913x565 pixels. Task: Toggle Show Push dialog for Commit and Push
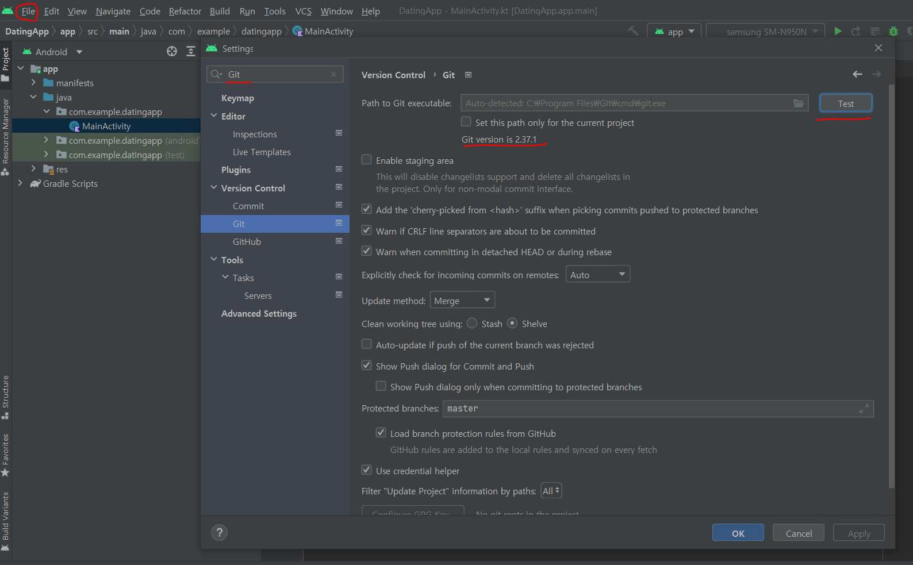coord(366,366)
